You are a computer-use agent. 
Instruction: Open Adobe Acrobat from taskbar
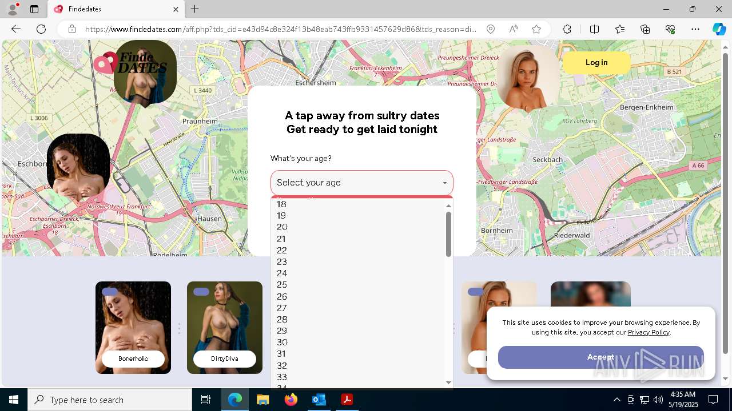click(347, 400)
